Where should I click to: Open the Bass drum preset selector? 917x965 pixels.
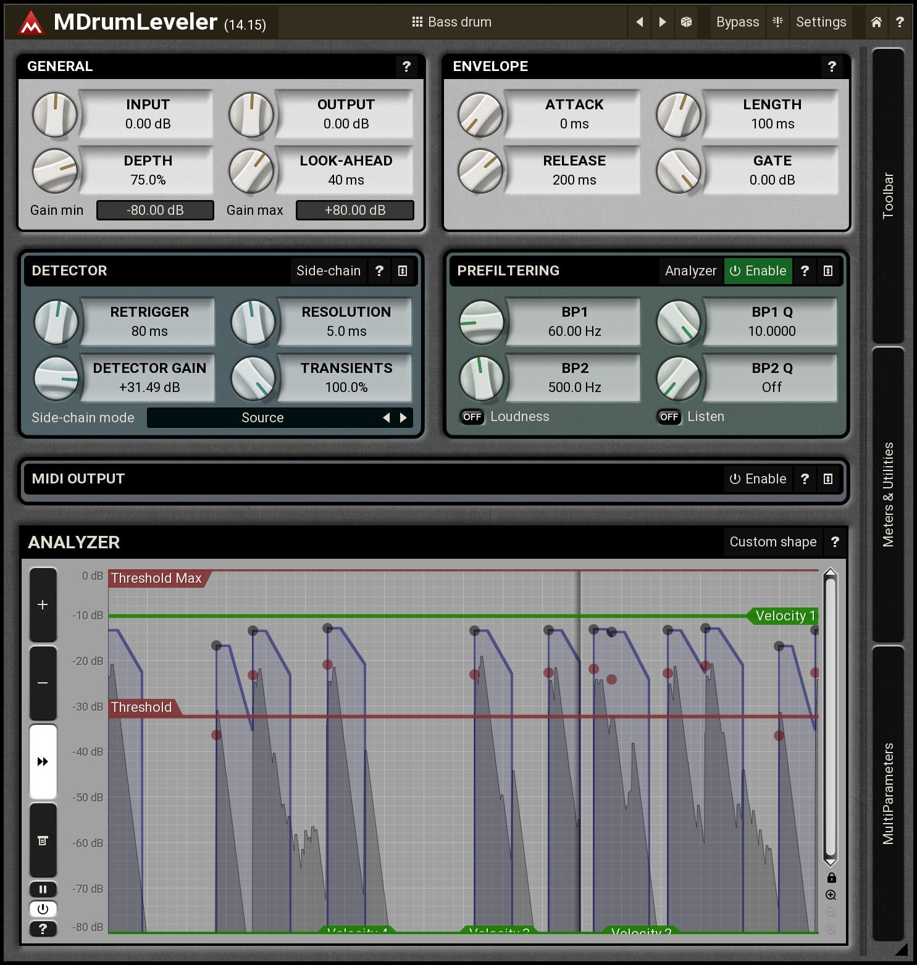click(452, 22)
